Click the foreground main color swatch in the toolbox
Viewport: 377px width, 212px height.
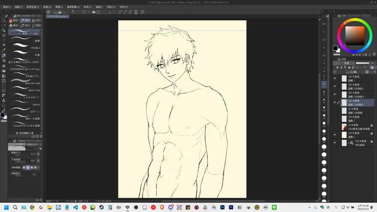tap(3, 115)
